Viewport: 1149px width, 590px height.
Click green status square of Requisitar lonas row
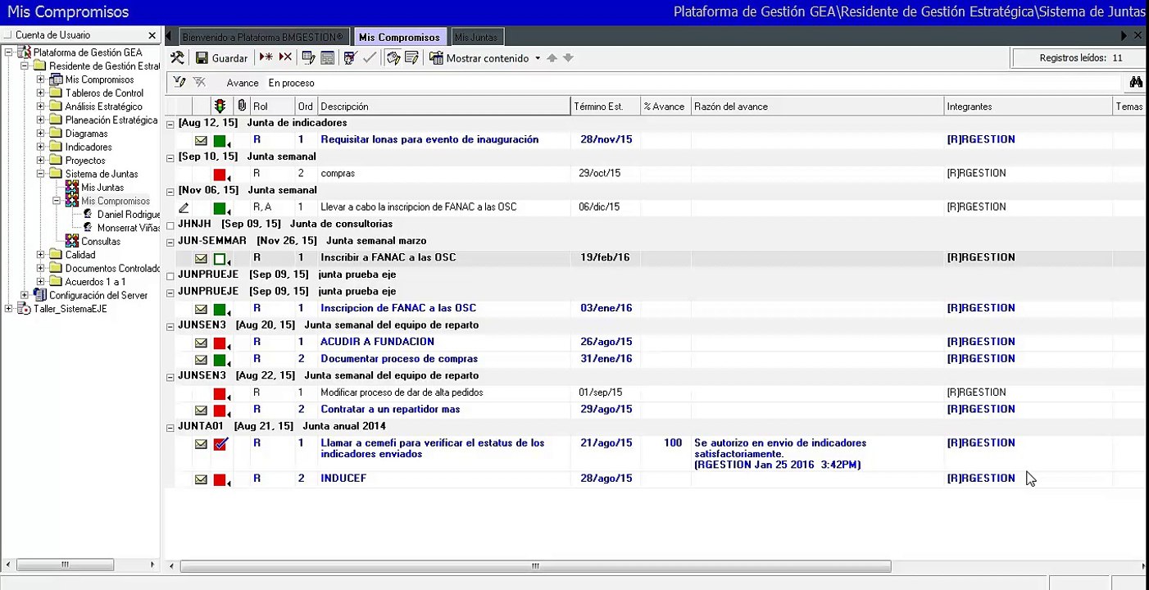(x=220, y=141)
